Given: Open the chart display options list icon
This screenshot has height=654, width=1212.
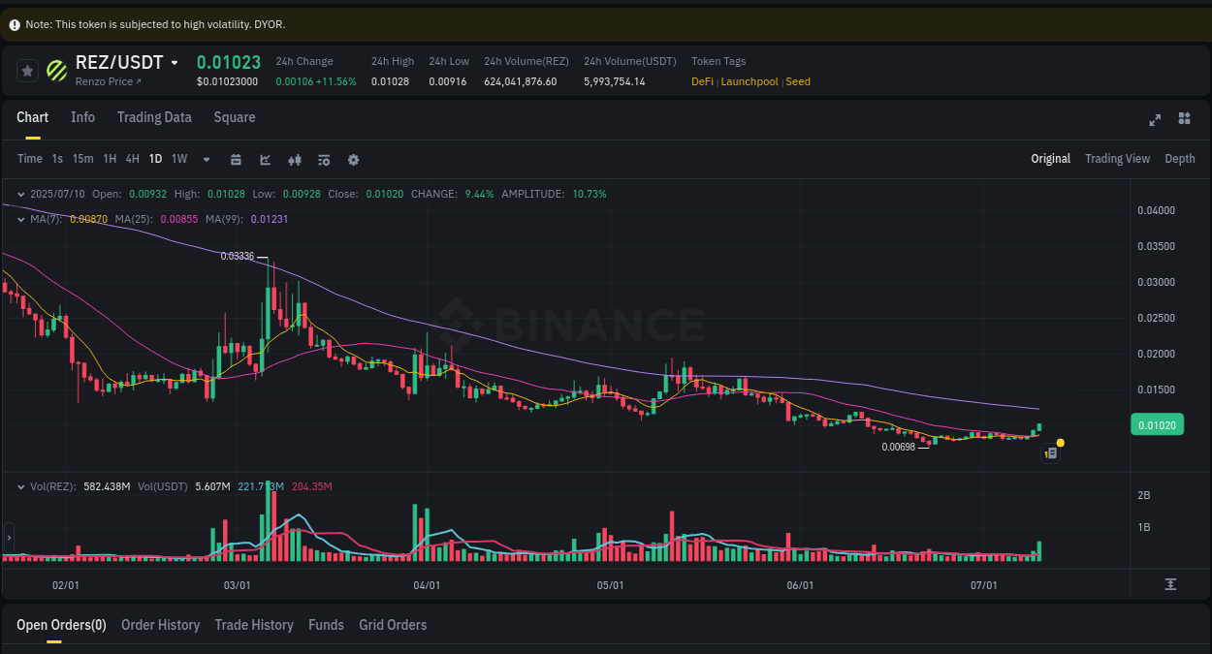Looking at the screenshot, I should click(324, 159).
